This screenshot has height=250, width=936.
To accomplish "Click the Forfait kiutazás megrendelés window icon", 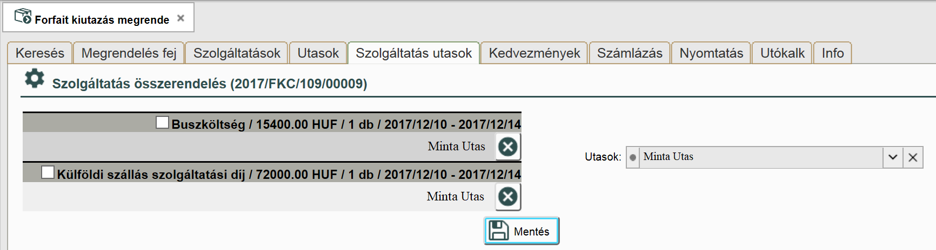I will coord(22,17).
